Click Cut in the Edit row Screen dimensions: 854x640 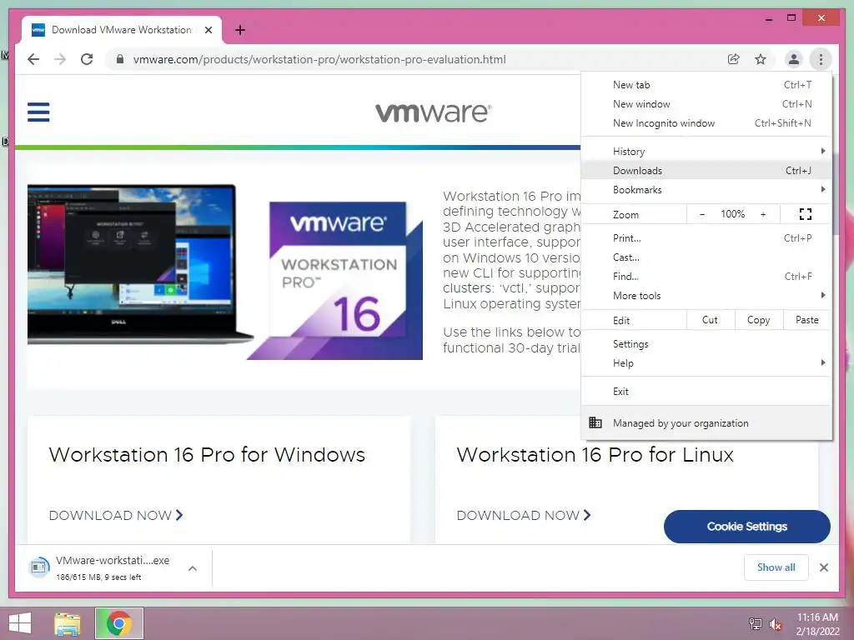tap(711, 320)
